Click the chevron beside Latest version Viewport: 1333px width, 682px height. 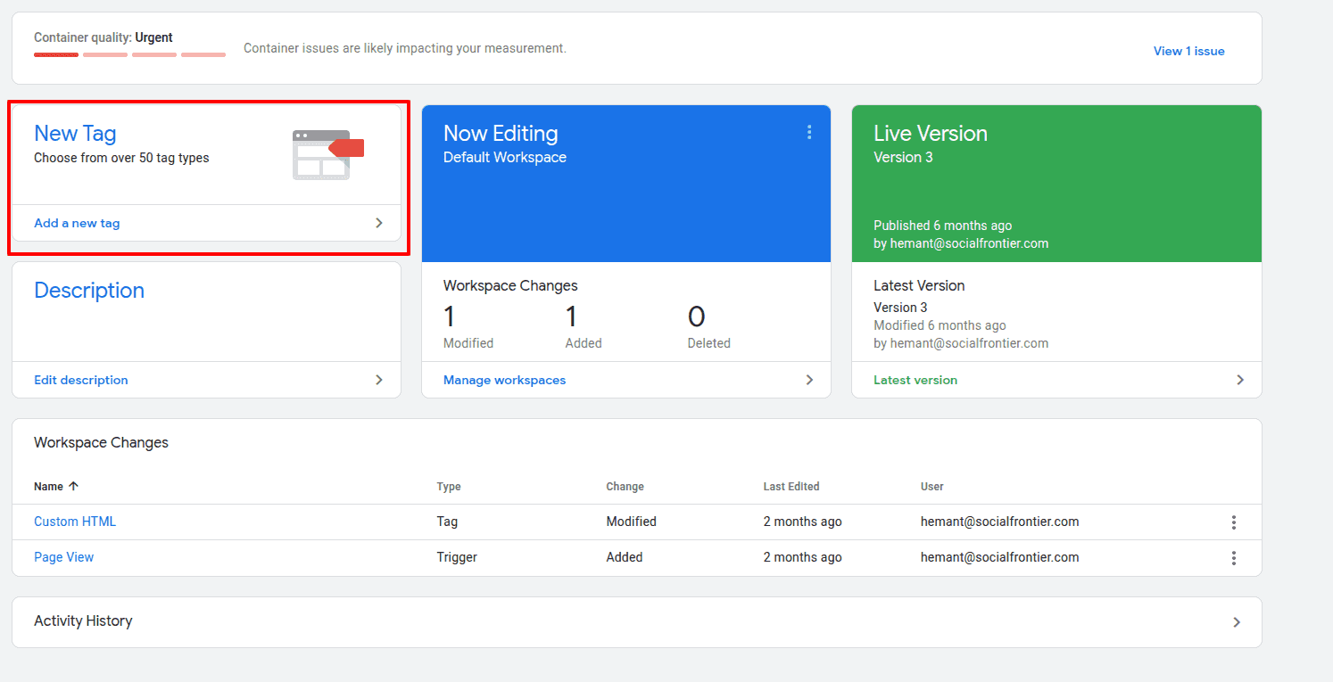pos(1240,379)
